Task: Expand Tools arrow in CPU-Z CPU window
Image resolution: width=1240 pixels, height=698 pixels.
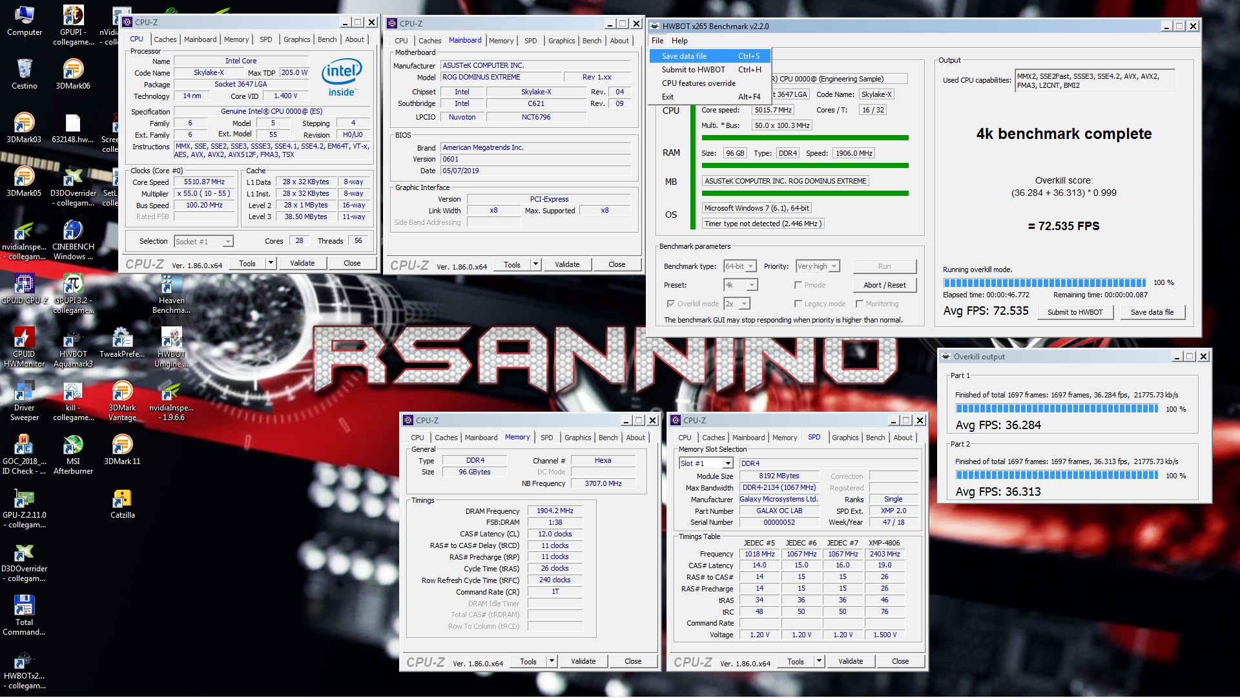Action: click(271, 263)
